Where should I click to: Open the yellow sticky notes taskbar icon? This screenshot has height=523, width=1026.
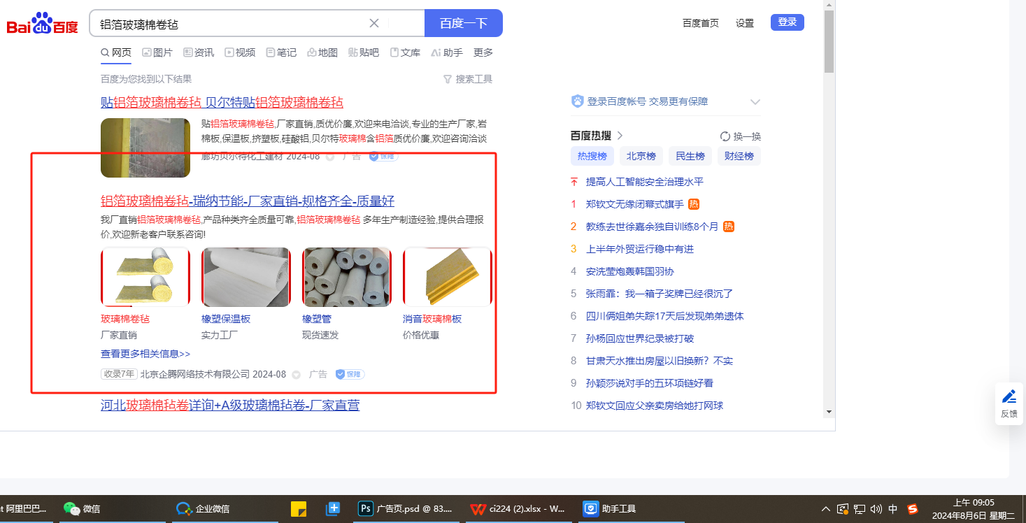(x=299, y=508)
